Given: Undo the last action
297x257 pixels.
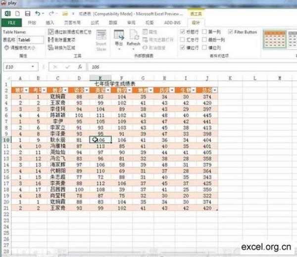Looking at the screenshot, I should (x=38, y=14).
